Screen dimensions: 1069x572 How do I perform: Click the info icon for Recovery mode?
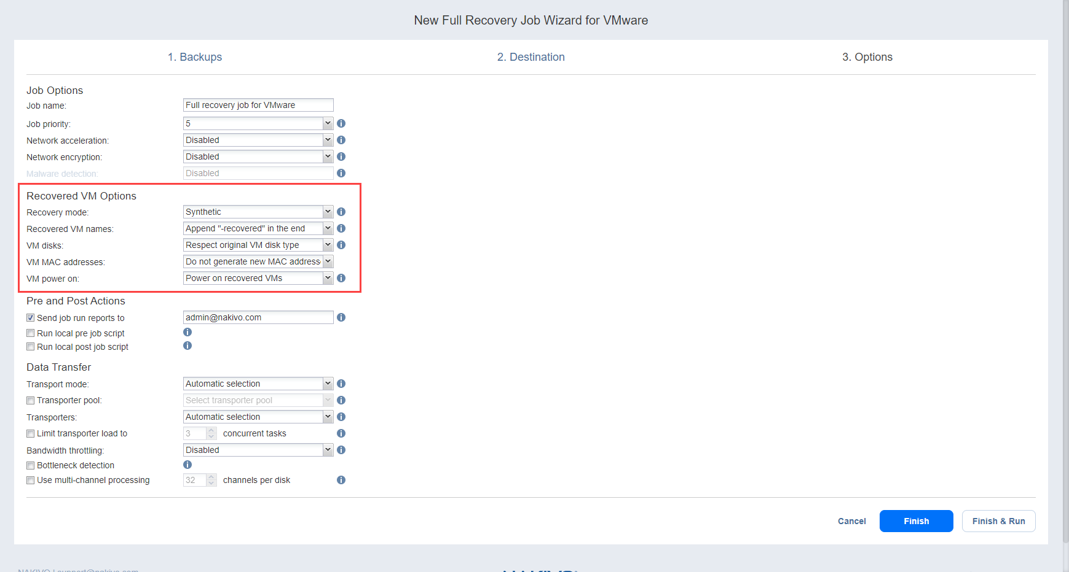[x=341, y=212]
